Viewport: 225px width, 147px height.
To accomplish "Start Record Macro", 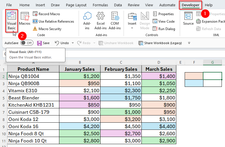I will tap(46, 14).
